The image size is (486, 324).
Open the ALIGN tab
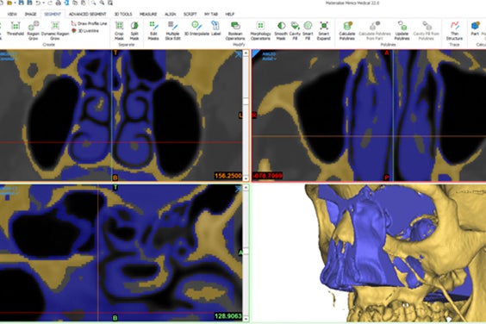point(170,14)
